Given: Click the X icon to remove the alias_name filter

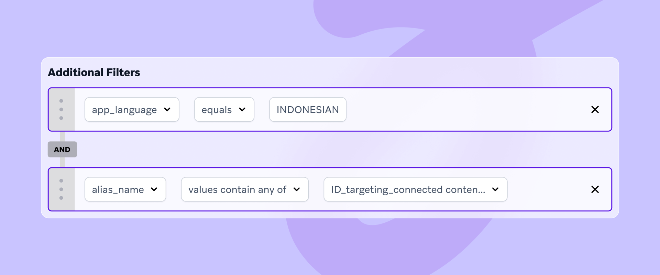Looking at the screenshot, I should [x=595, y=189].
